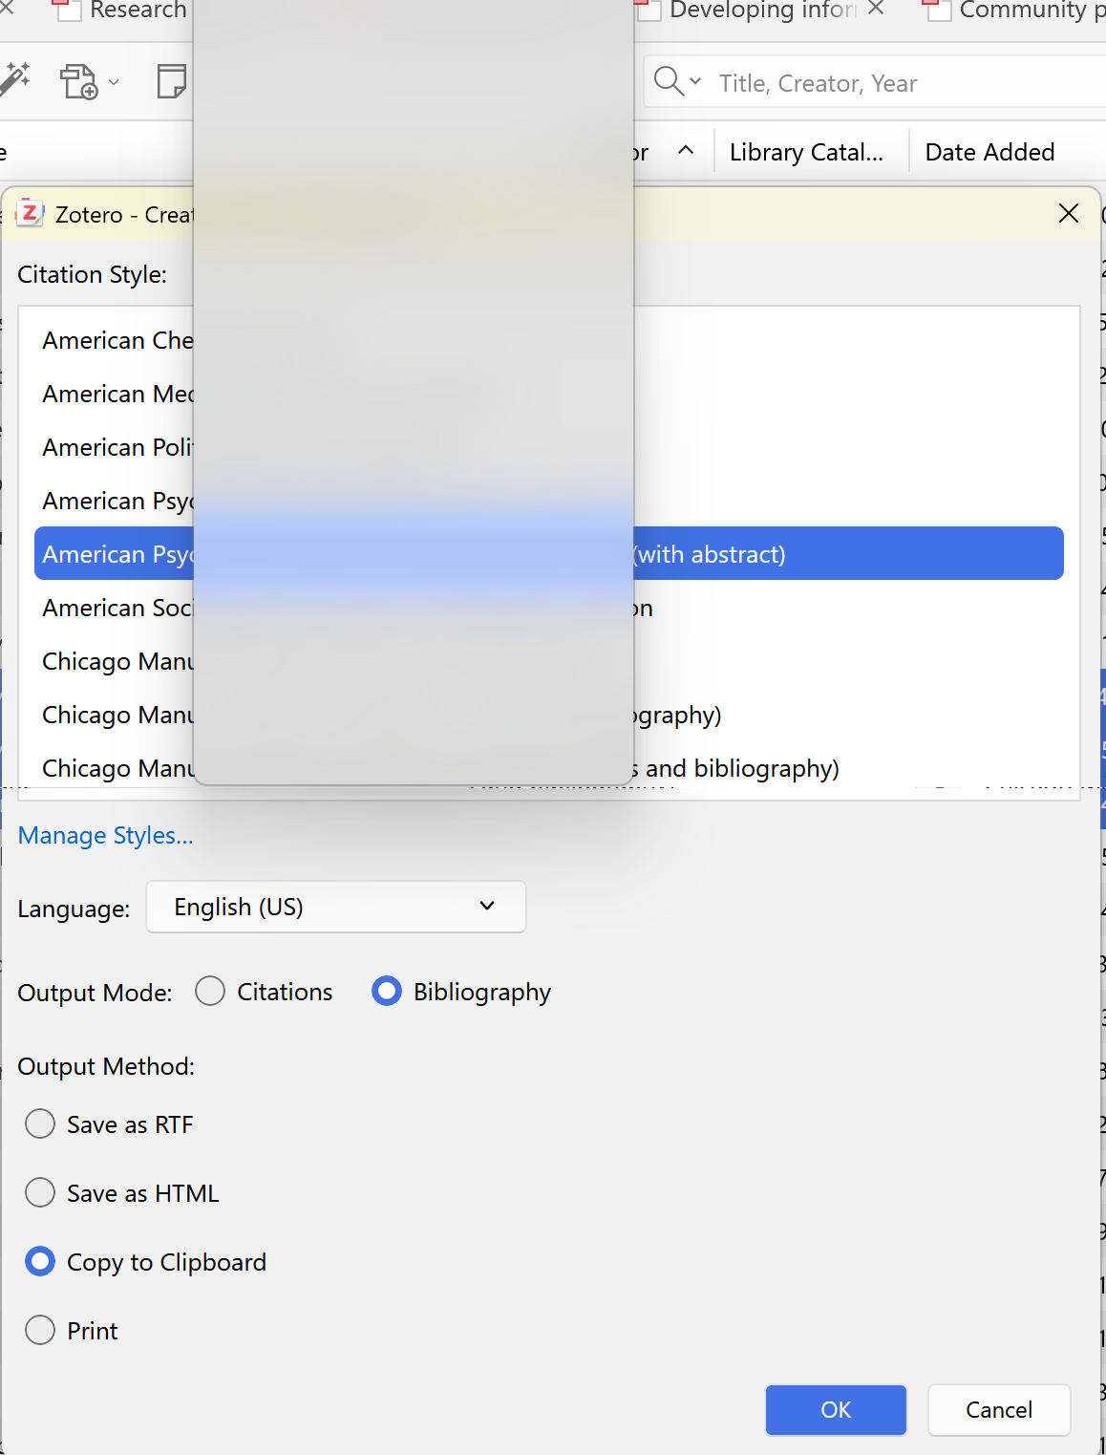Expand the add attachment dropdown chevron
Screen dimensions: 1106x1455
click(114, 82)
